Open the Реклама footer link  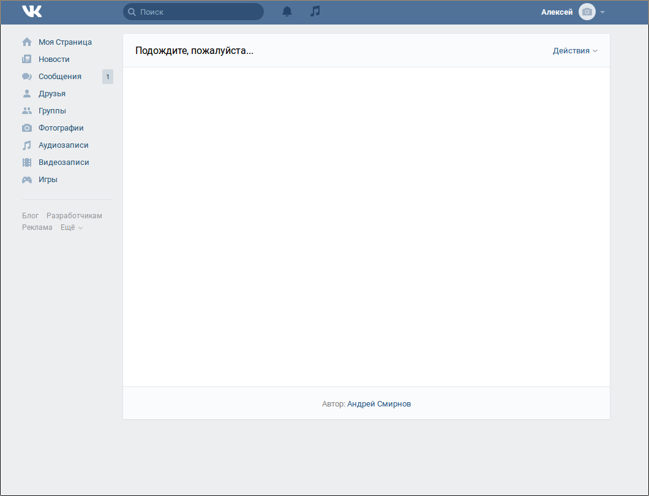coord(37,227)
